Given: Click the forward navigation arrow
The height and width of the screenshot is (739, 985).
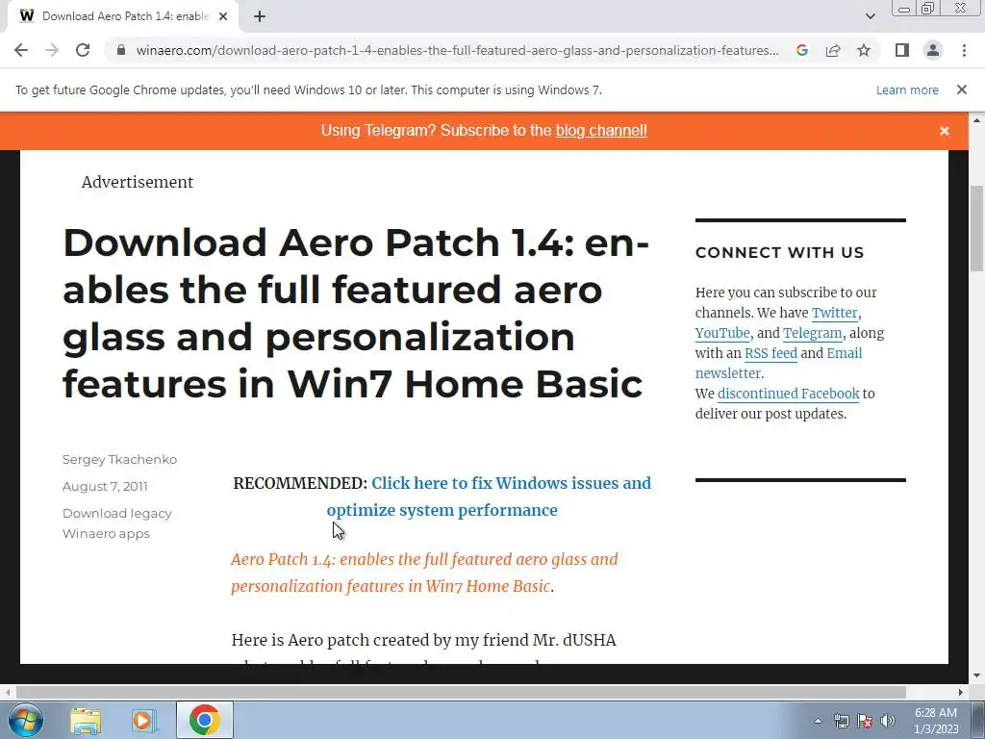Looking at the screenshot, I should tap(52, 50).
